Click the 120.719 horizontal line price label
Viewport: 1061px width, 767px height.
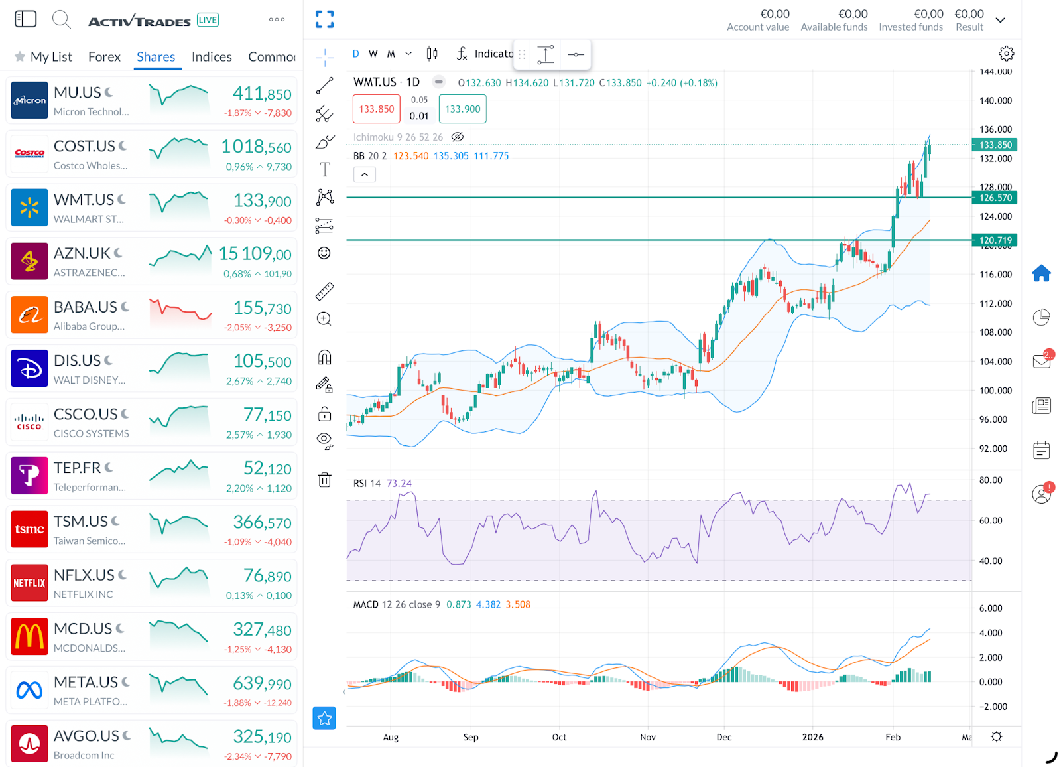(x=995, y=240)
